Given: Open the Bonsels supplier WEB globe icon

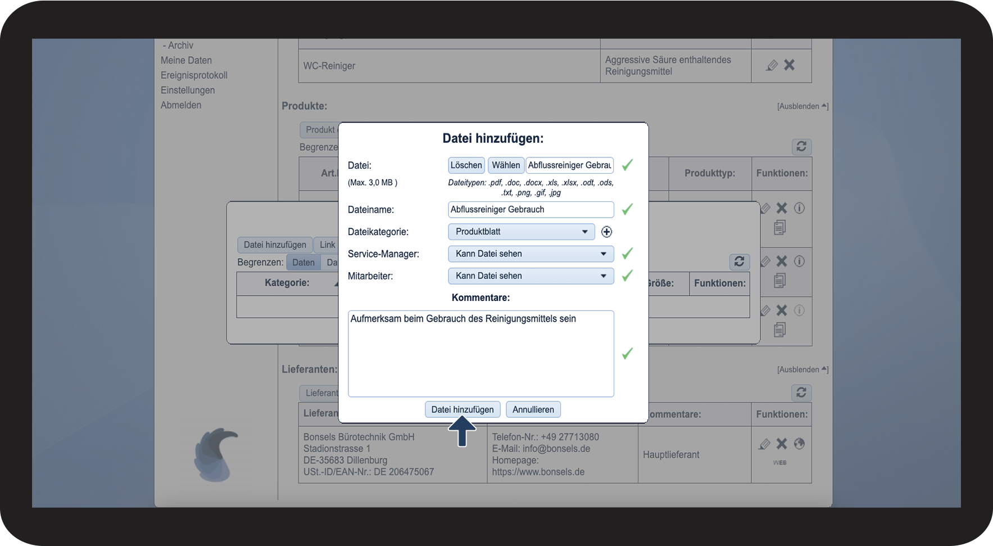Looking at the screenshot, I should (x=799, y=444).
